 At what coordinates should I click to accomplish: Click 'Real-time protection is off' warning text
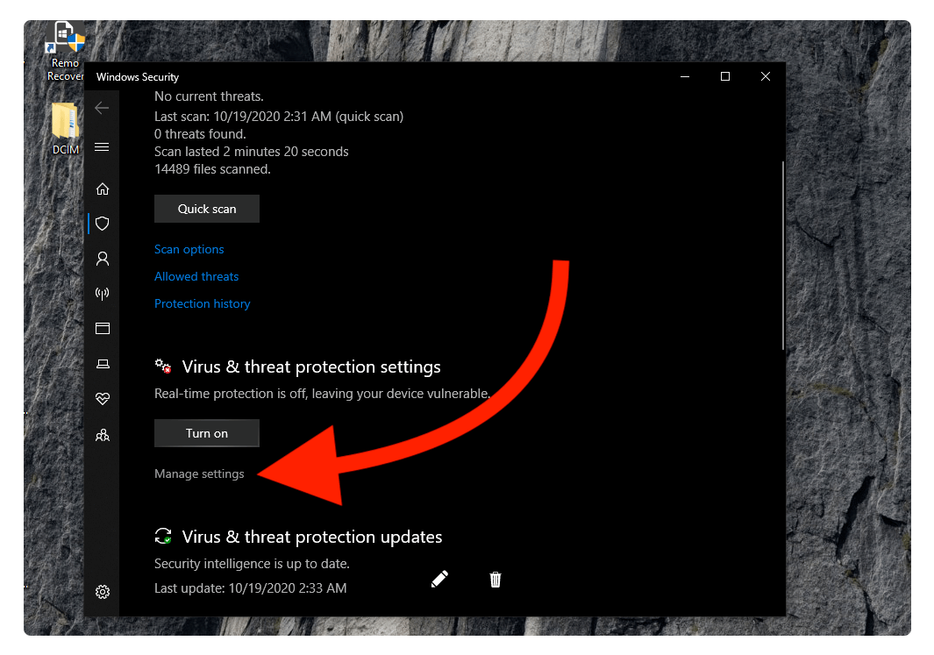[322, 394]
